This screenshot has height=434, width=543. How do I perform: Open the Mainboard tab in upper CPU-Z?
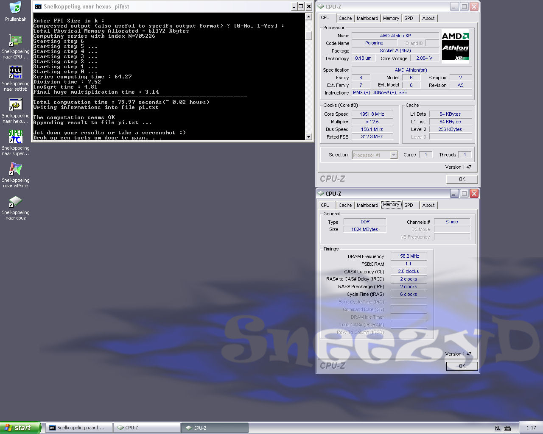pos(367,18)
